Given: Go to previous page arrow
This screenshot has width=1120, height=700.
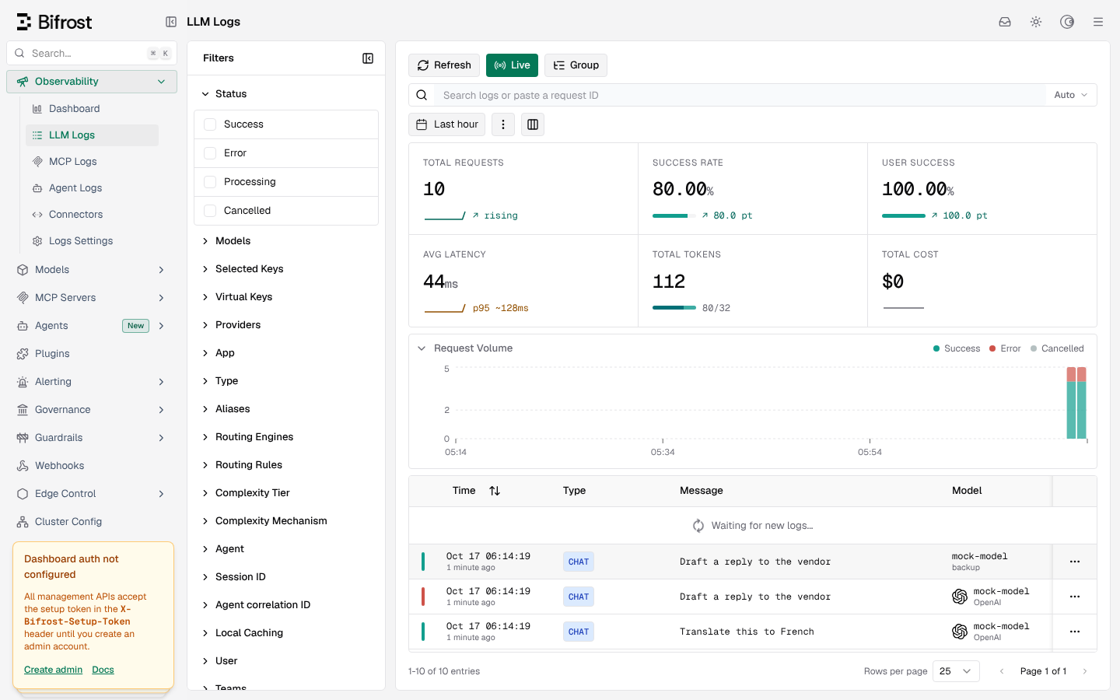Looking at the screenshot, I should point(1002,671).
